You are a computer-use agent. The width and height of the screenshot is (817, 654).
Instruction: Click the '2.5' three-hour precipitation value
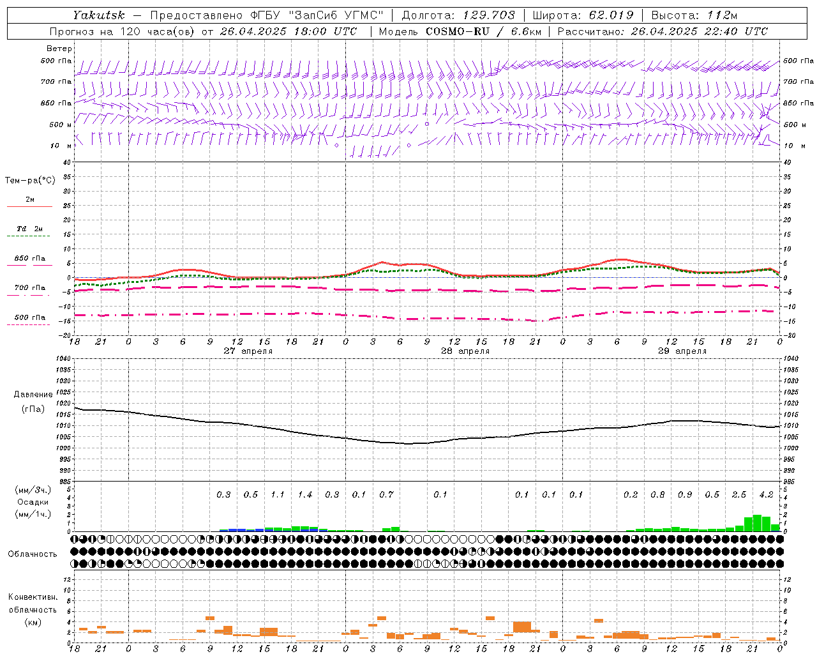click(x=739, y=494)
